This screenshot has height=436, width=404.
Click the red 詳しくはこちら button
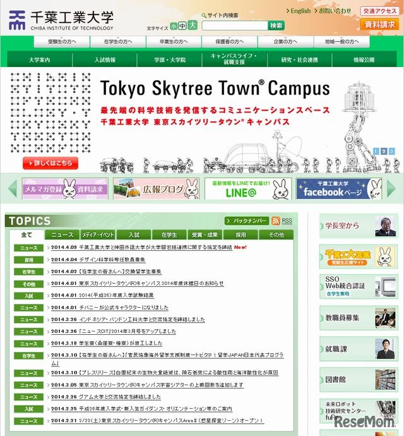(50, 163)
